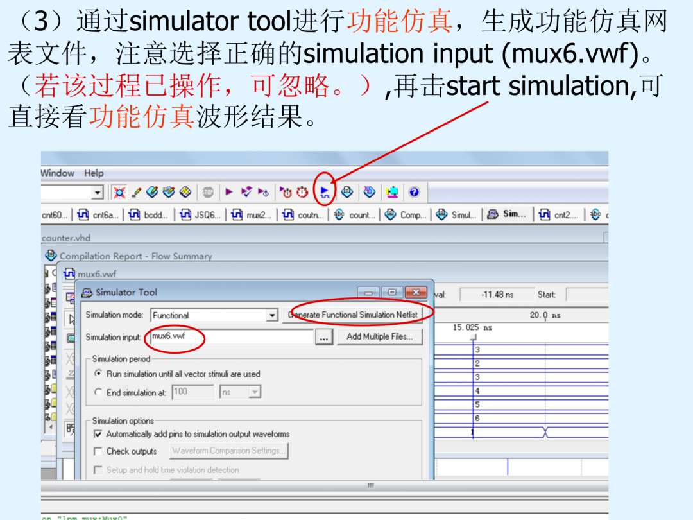The width and height of the screenshot is (693, 520).
Task: Toggle Automatically add pins to output waveforms
Action: [98, 434]
